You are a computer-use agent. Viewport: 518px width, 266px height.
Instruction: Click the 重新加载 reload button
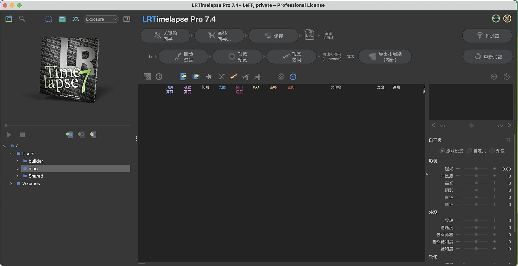[x=488, y=57]
